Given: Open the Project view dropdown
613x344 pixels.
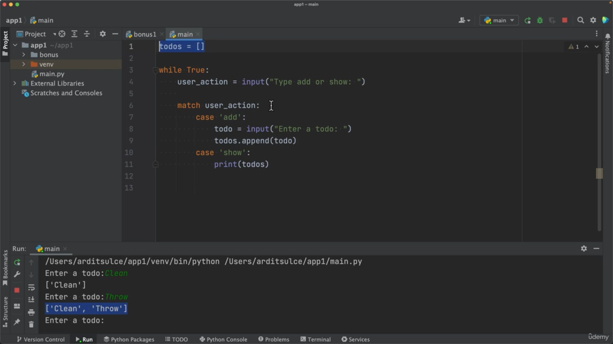Looking at the screenshot, I should 36,34.
